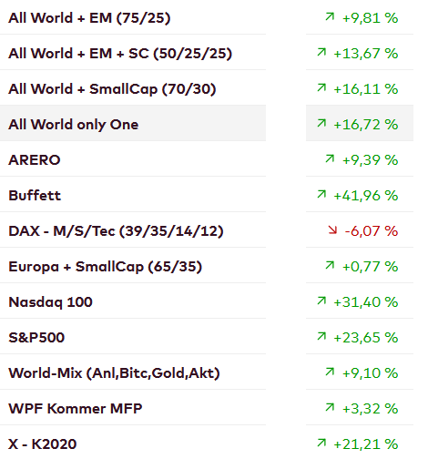Click the arrow icon beside WPF Kommer MFP
Screen dimensions: 428x459
(330, 407)
